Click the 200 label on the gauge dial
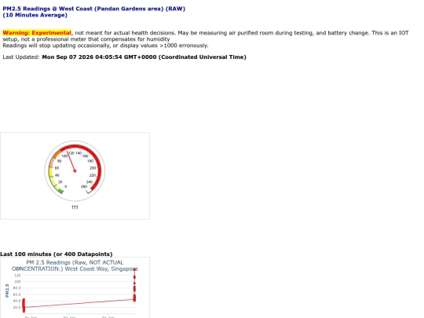Screen dimensions: 424x318 click(x=93, y=168)
